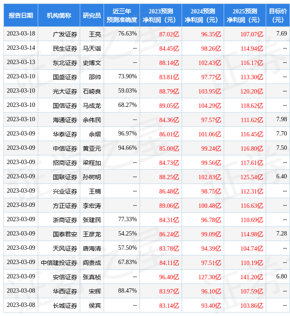
Task: Open the 广发证券 institution entry
Action: (65, 34)
